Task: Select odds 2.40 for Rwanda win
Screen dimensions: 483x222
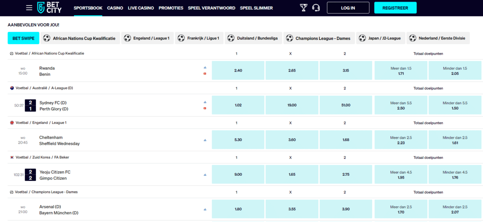Action: [x=238, y=70]
